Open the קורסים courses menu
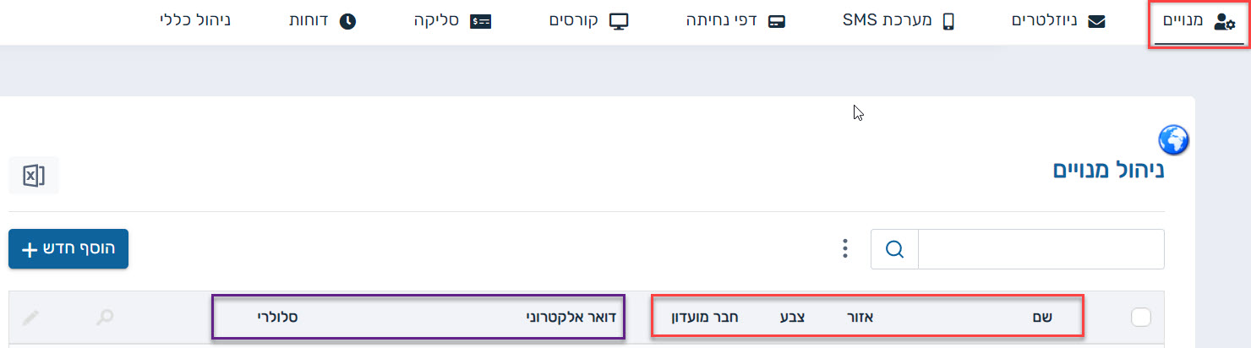The image size is (1251, 348). [x=588, y=22]
